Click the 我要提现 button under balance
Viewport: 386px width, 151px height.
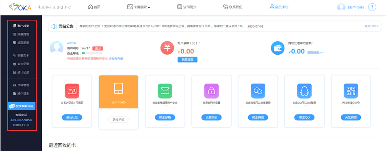click(x=187, y=60)
